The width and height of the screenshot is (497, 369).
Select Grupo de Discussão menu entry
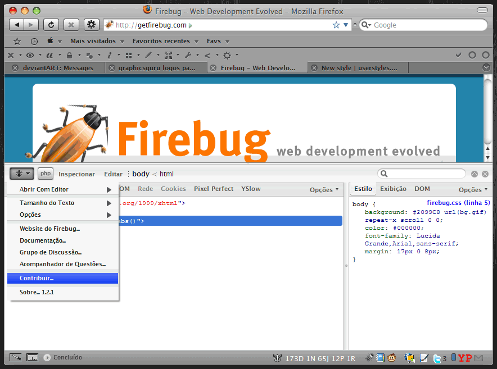click(x=63, y=252)
